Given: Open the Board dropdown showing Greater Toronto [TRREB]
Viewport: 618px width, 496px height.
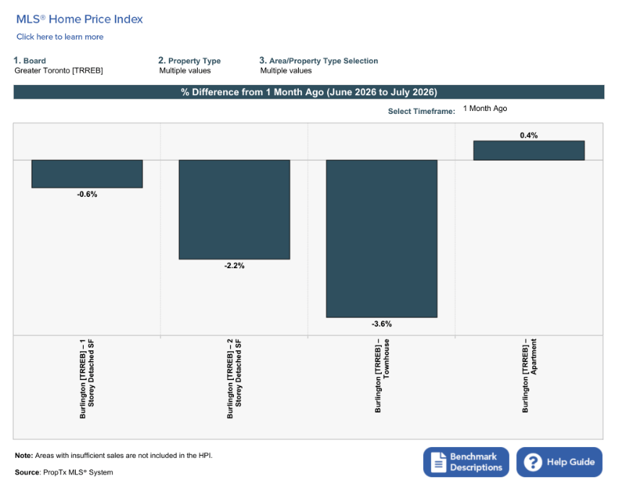Looking at the screenshot, I should pyautogui.click(x=58, y=71).
